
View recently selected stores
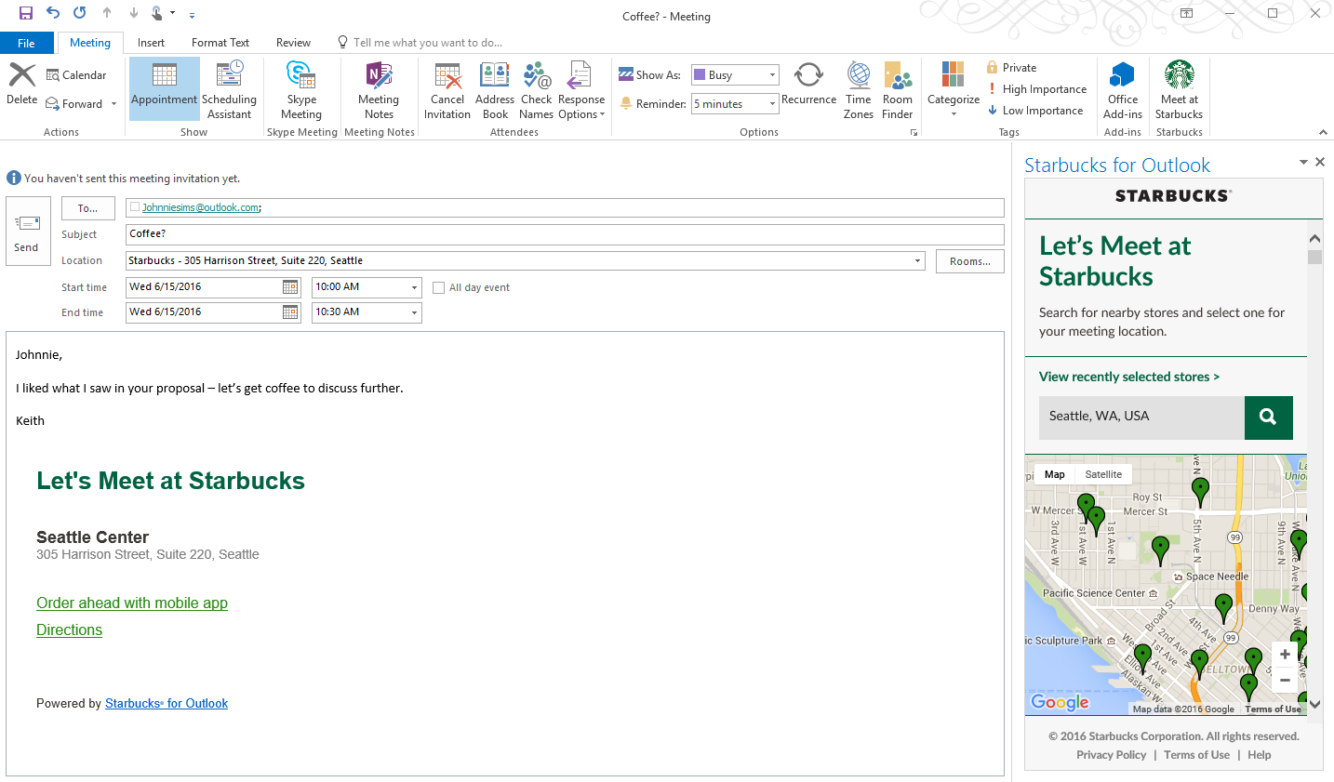(x=1129, y=377)
